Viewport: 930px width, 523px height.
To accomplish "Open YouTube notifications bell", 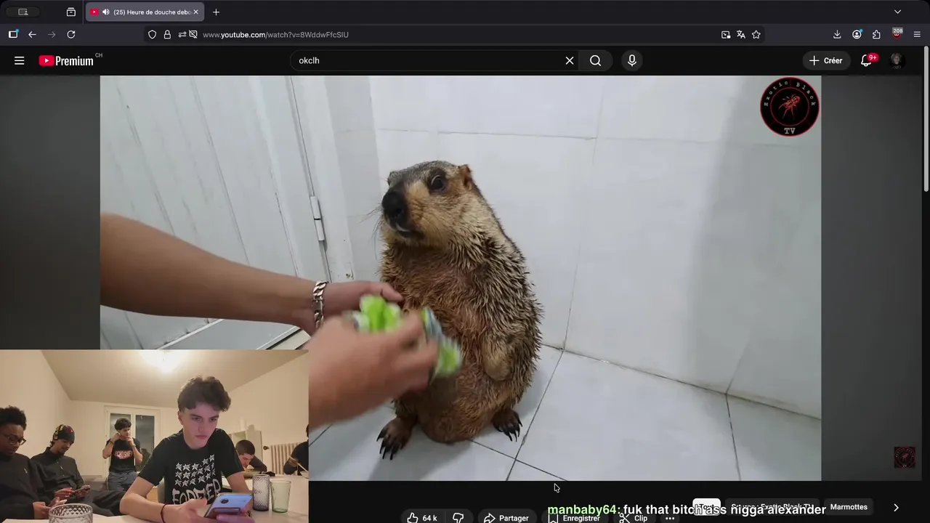I will pyautogui.click(x=866, y=61).
